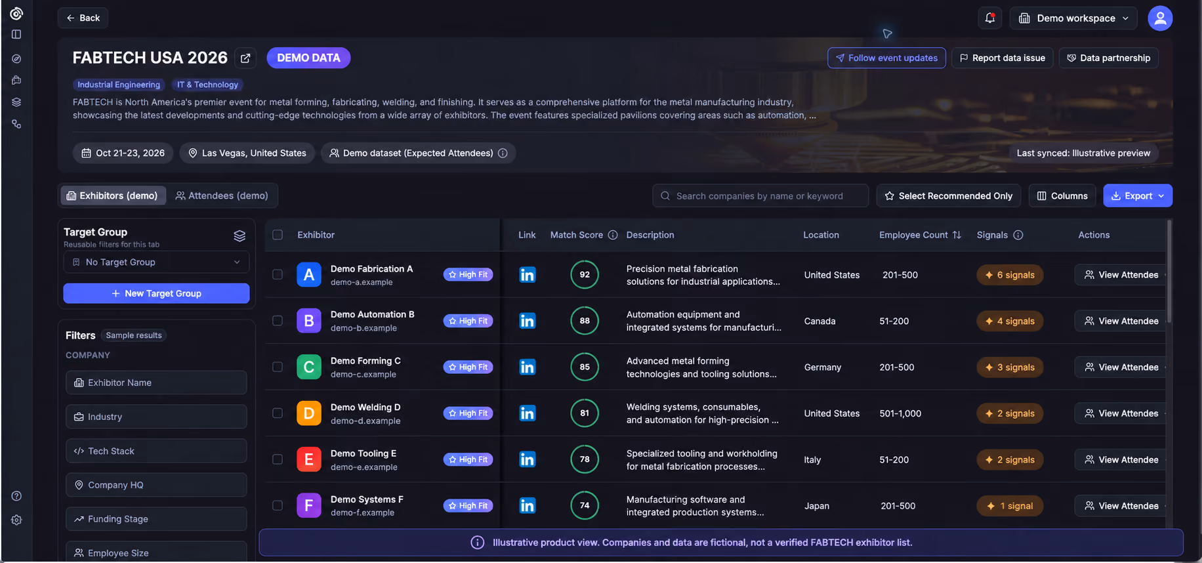The height and width of the screenshot is (563, 1202).
Task: Click Report data issue button
Action: (x=1003, y=58)
